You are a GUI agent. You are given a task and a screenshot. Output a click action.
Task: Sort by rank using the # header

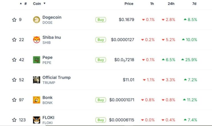point(25,4)
